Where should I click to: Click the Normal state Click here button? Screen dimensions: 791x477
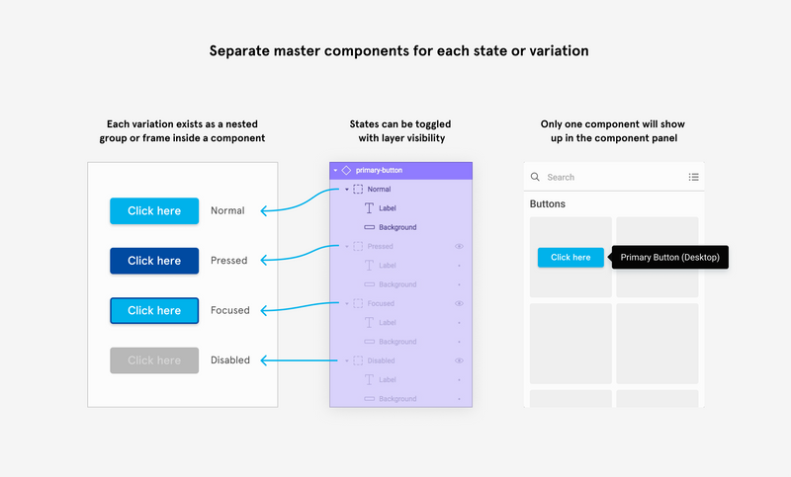[154, 210]
